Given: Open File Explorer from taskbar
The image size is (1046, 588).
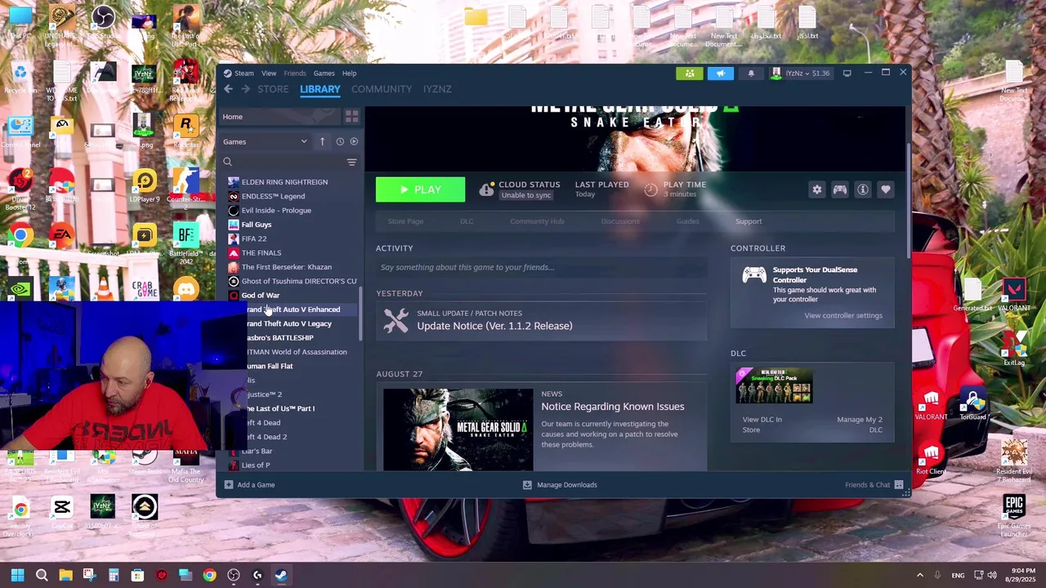Looking at the screenshot, I should pos(65,575).
